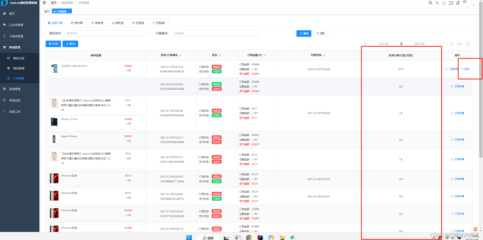Sort by 时间/订单编号 column
The width and height of the screenshot is (483, 240).
click(x=180, y=55)
